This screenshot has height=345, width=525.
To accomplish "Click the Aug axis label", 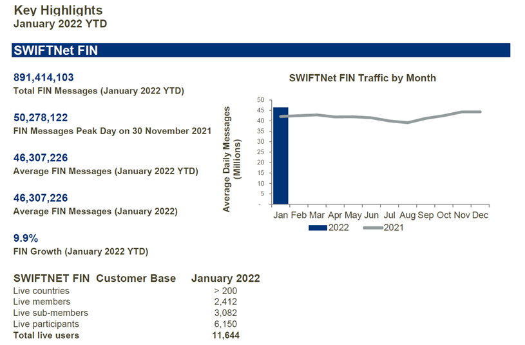I will tap(408, 215).
